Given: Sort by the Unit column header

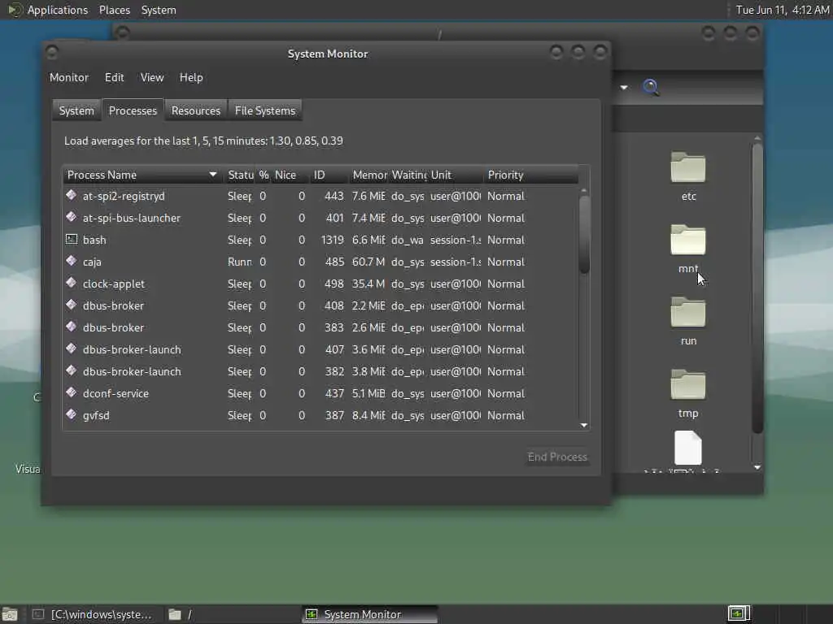Looking at the screenshot, I should tap(456, 175).
